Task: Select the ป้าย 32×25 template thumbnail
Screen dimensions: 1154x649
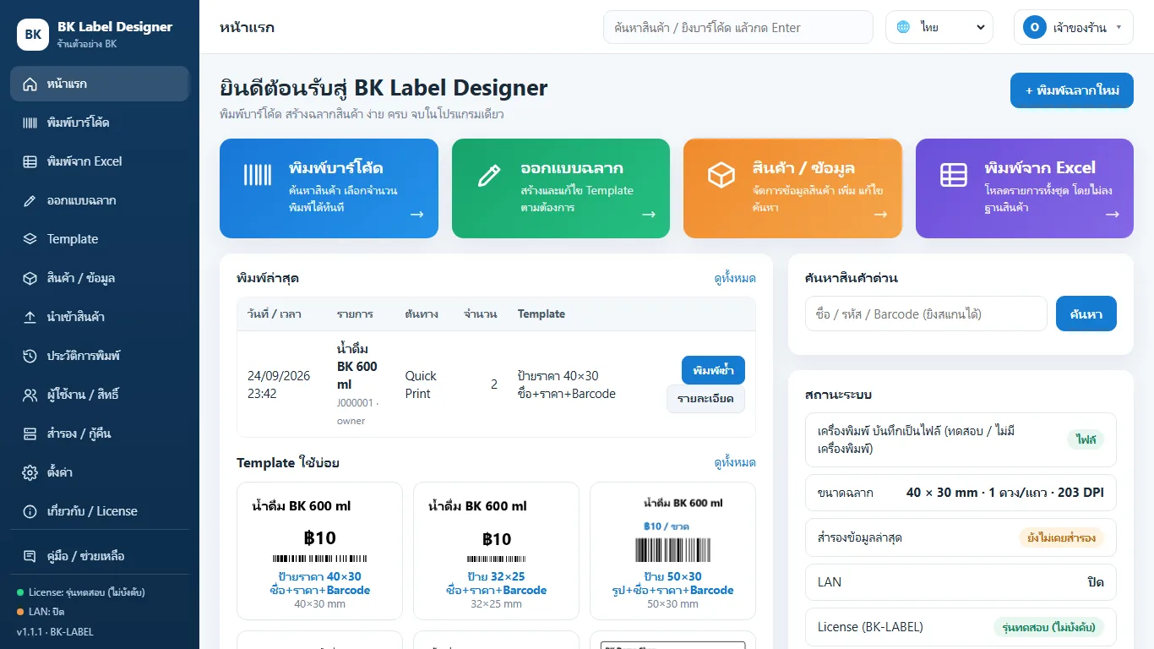Action: click(x=496, y=551)
